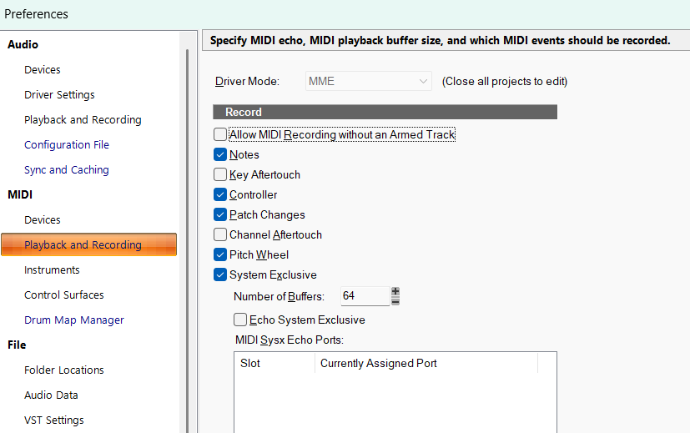Open MIDI Instruments preferences
This screenshot has width=690, height=433.
click(x=52, y=269)
